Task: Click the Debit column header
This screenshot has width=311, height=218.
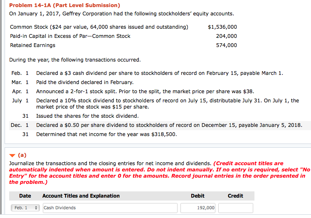Action: pos(197,196)
